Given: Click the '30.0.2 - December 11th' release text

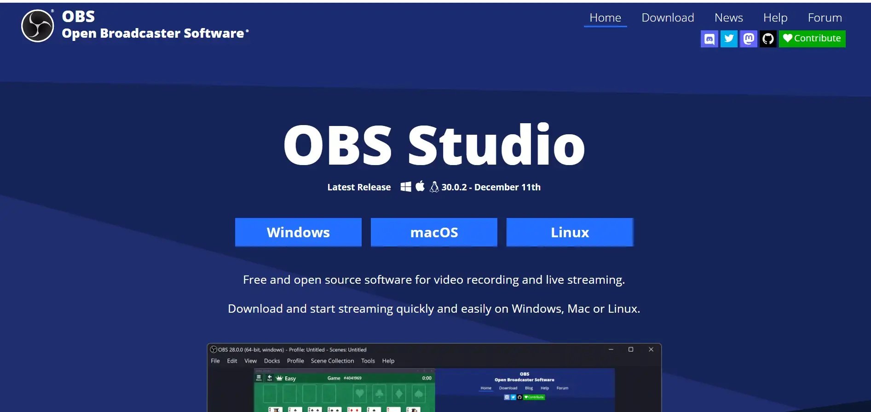Looking at the screenshot, I should point(491,187).
